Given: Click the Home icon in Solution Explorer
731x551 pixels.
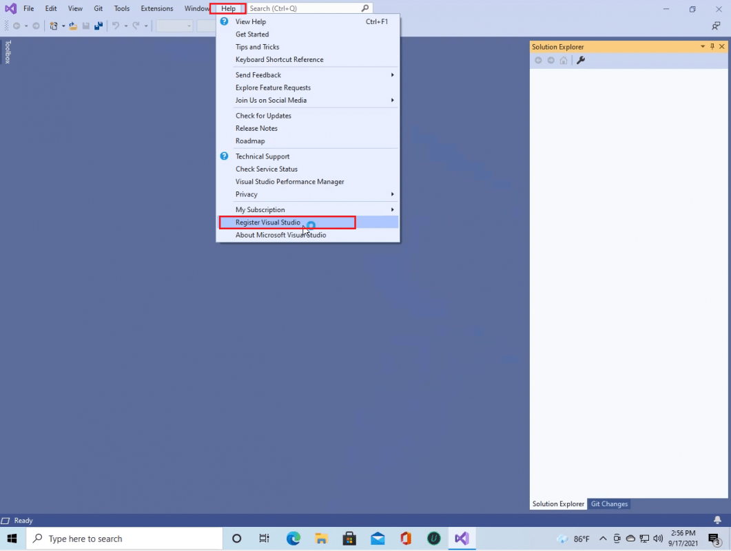Looking at the screenshot, I should pyautogui.click(x=563, y=60).
